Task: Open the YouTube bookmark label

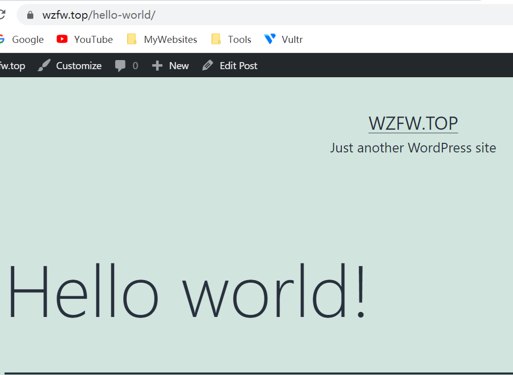Action: 93,39
